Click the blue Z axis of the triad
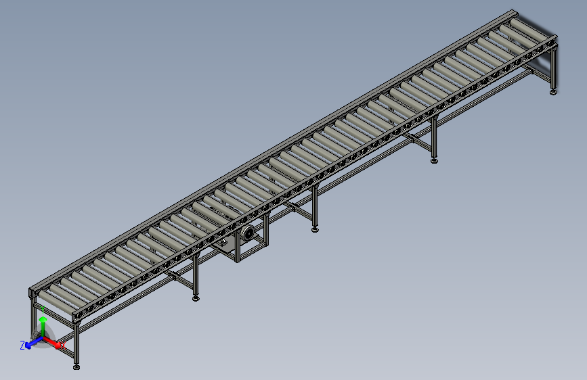Image resolution: width=587 pixels, height=380 pixels. [x=33, y=343]
